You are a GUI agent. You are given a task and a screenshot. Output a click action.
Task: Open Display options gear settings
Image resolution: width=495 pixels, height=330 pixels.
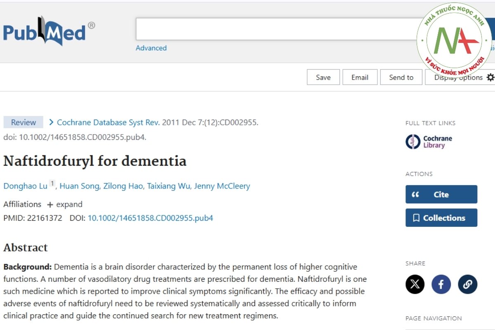[x=490, y=77]
